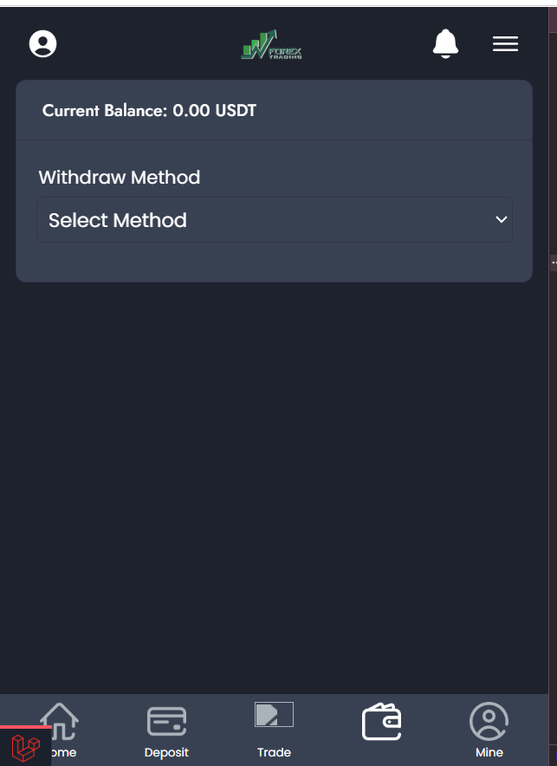Image resolution: width=557 pixels, height=766 pixels.
Task: Click the dropdown chevron arrow
Action: 501,220
